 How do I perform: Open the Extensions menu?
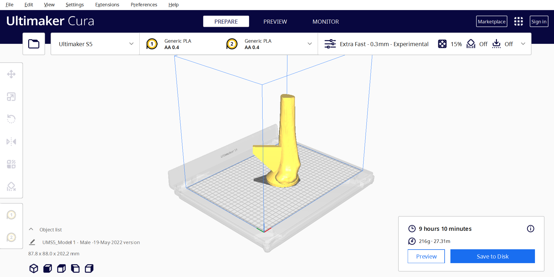[x=107, y=5]
